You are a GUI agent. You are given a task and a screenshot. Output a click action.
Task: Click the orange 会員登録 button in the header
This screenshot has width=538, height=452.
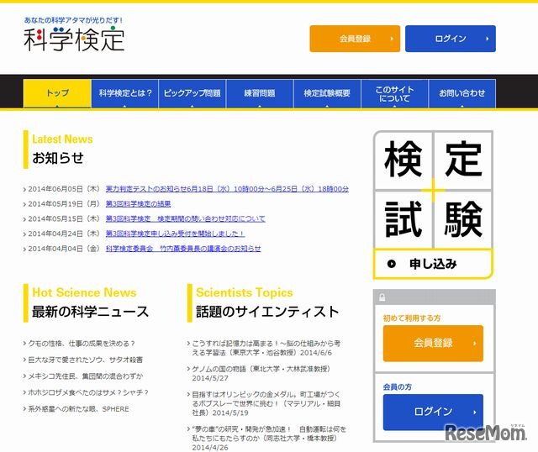tap(355, 39)
